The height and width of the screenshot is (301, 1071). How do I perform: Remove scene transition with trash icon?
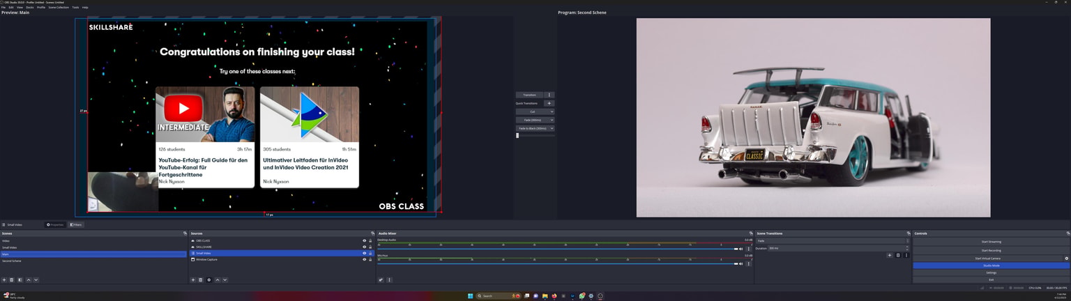pos(898,256)
